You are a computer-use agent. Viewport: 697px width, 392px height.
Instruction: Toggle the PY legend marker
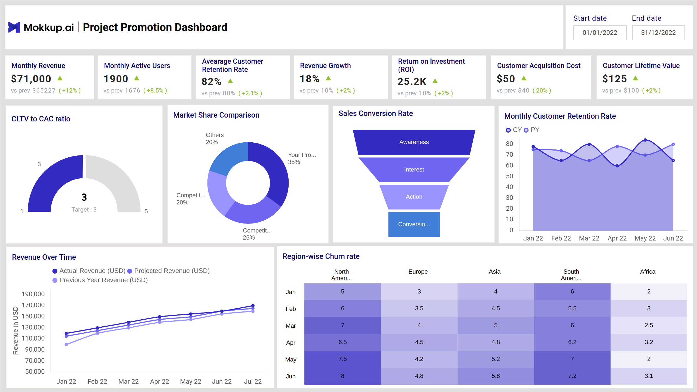click(x=526, y=130)
